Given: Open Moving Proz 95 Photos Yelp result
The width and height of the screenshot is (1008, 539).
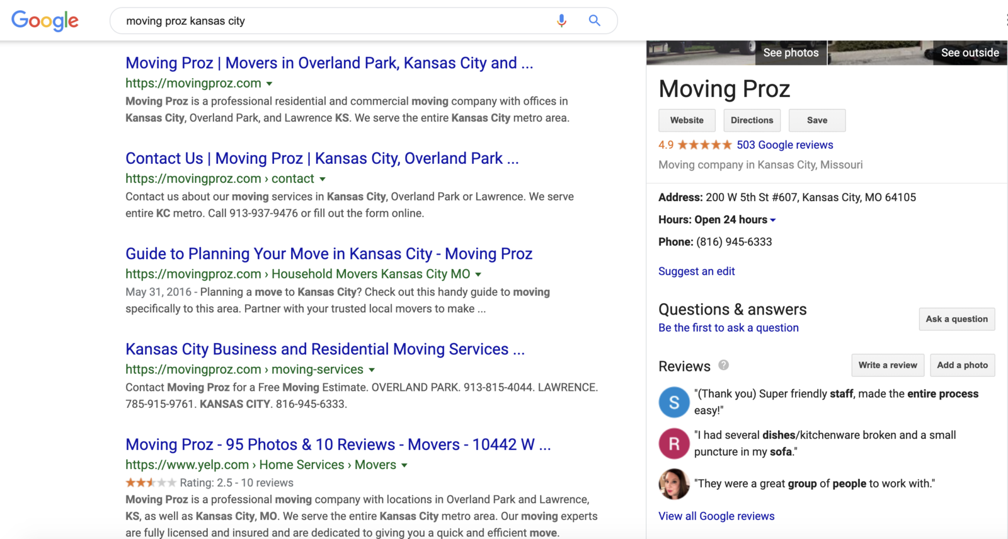Looking at the screenshot, I should [x=338, y=444].
